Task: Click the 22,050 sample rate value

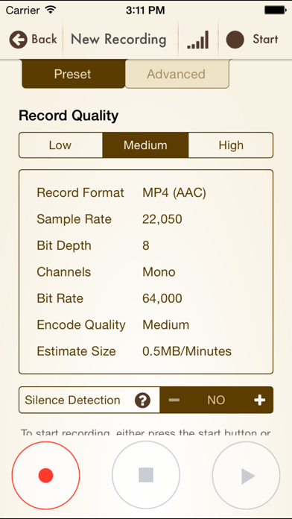Action: point(162,219)
